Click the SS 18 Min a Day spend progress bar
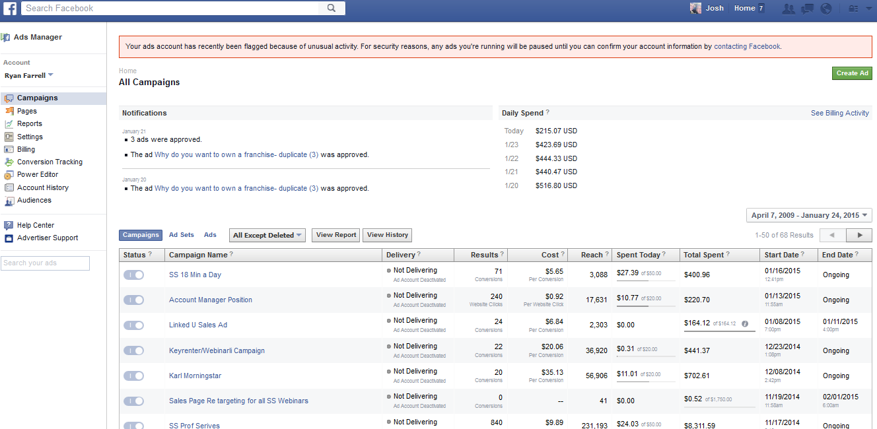Viewport: 877px width, 429px height. coord(647,281)
